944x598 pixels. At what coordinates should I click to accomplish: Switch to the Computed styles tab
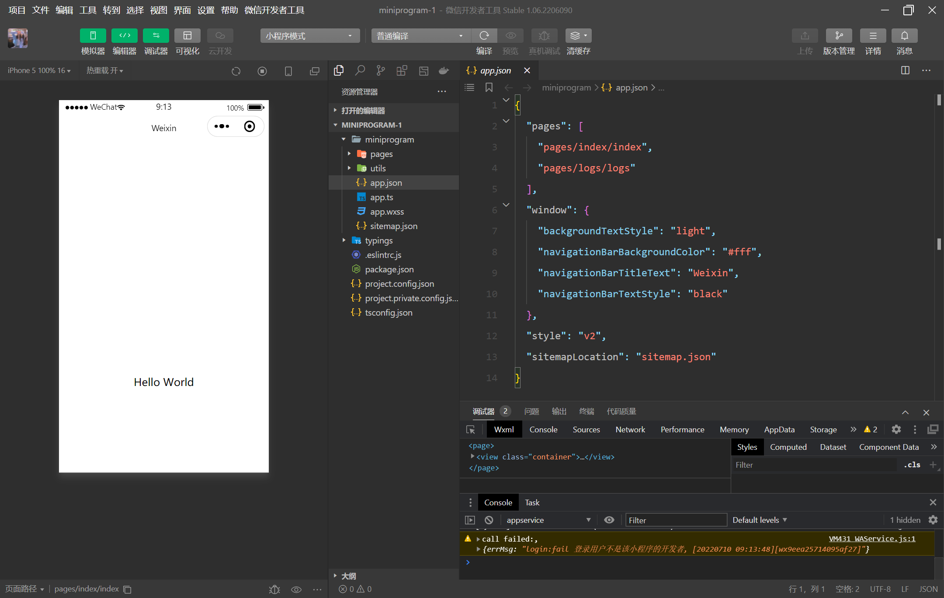[788, 447]
